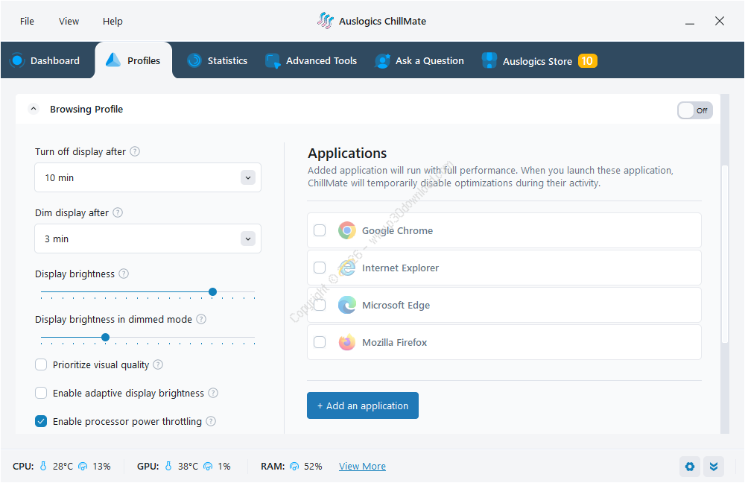Image resolution: width=745 pixels, height=483 pixels.
Task: Click the Browsing Profile header title
Action: (86, 109)
